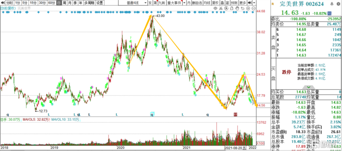Image resolution: width=342 pixels, height=151 pixels.
Task: Click the undo arrow icon
Action: (242, 8)
